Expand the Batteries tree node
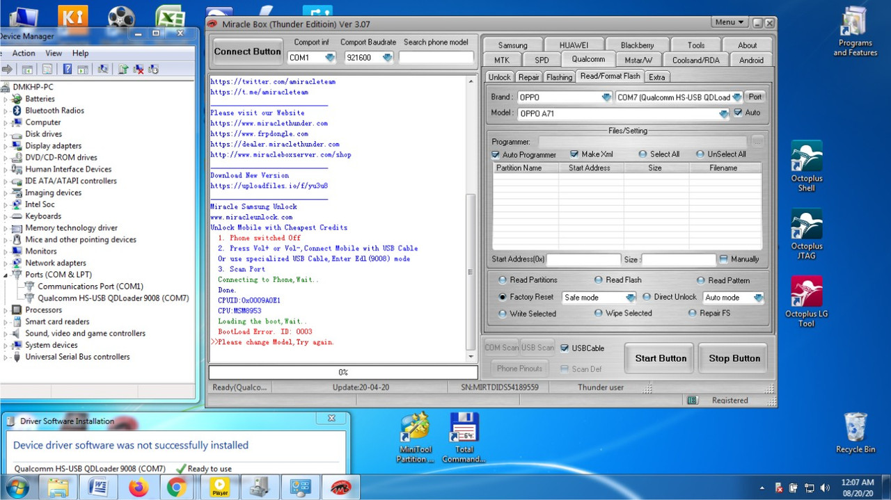 click(x=6, y=99)
